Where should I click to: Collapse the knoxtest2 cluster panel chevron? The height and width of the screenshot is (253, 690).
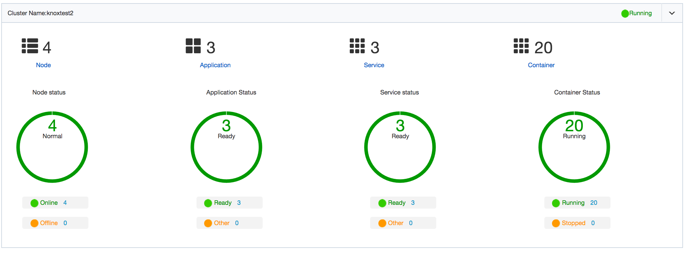coord(672,13)
